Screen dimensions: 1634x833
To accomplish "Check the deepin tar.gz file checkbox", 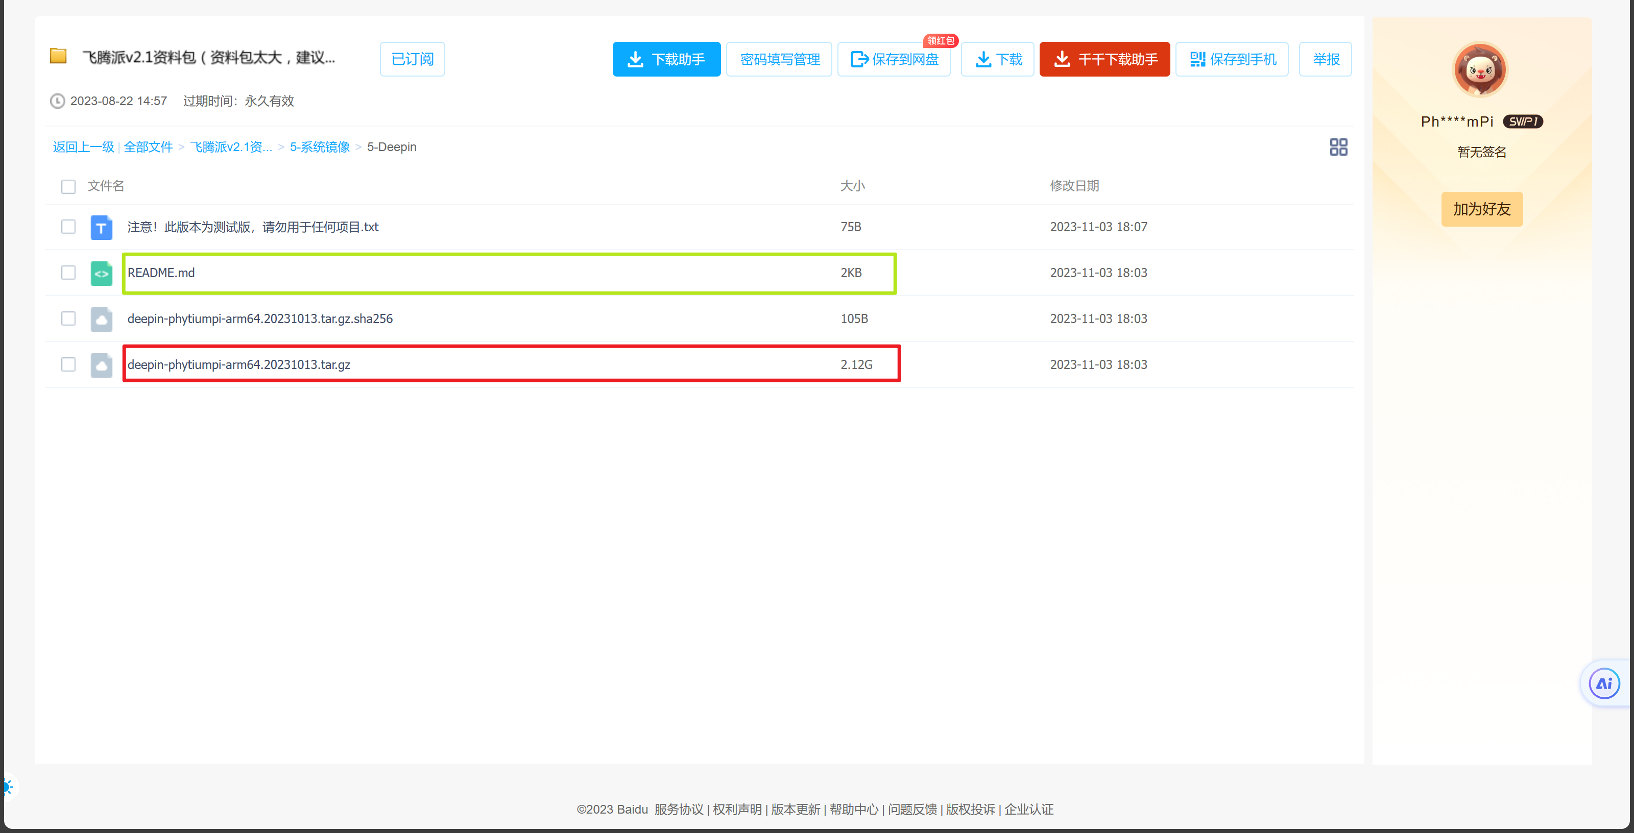I will 68,364.
